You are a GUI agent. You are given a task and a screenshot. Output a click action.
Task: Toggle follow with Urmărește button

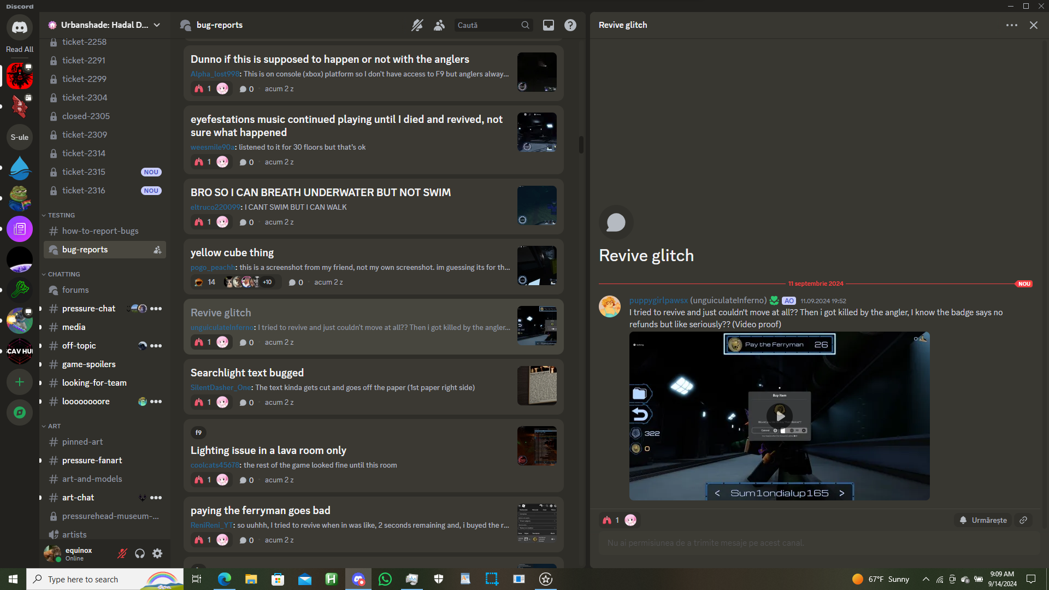point(983,520)
